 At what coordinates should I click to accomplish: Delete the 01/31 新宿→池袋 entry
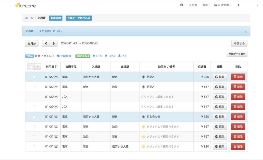click(238, 127)
